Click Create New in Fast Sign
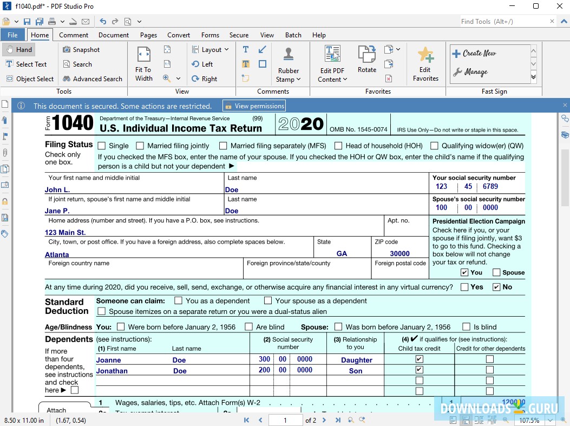 [474, 54]
